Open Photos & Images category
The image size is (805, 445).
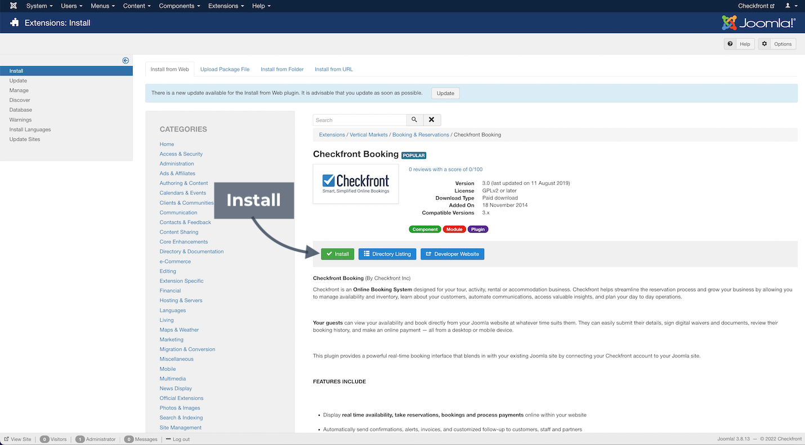[x=180, y=408]
